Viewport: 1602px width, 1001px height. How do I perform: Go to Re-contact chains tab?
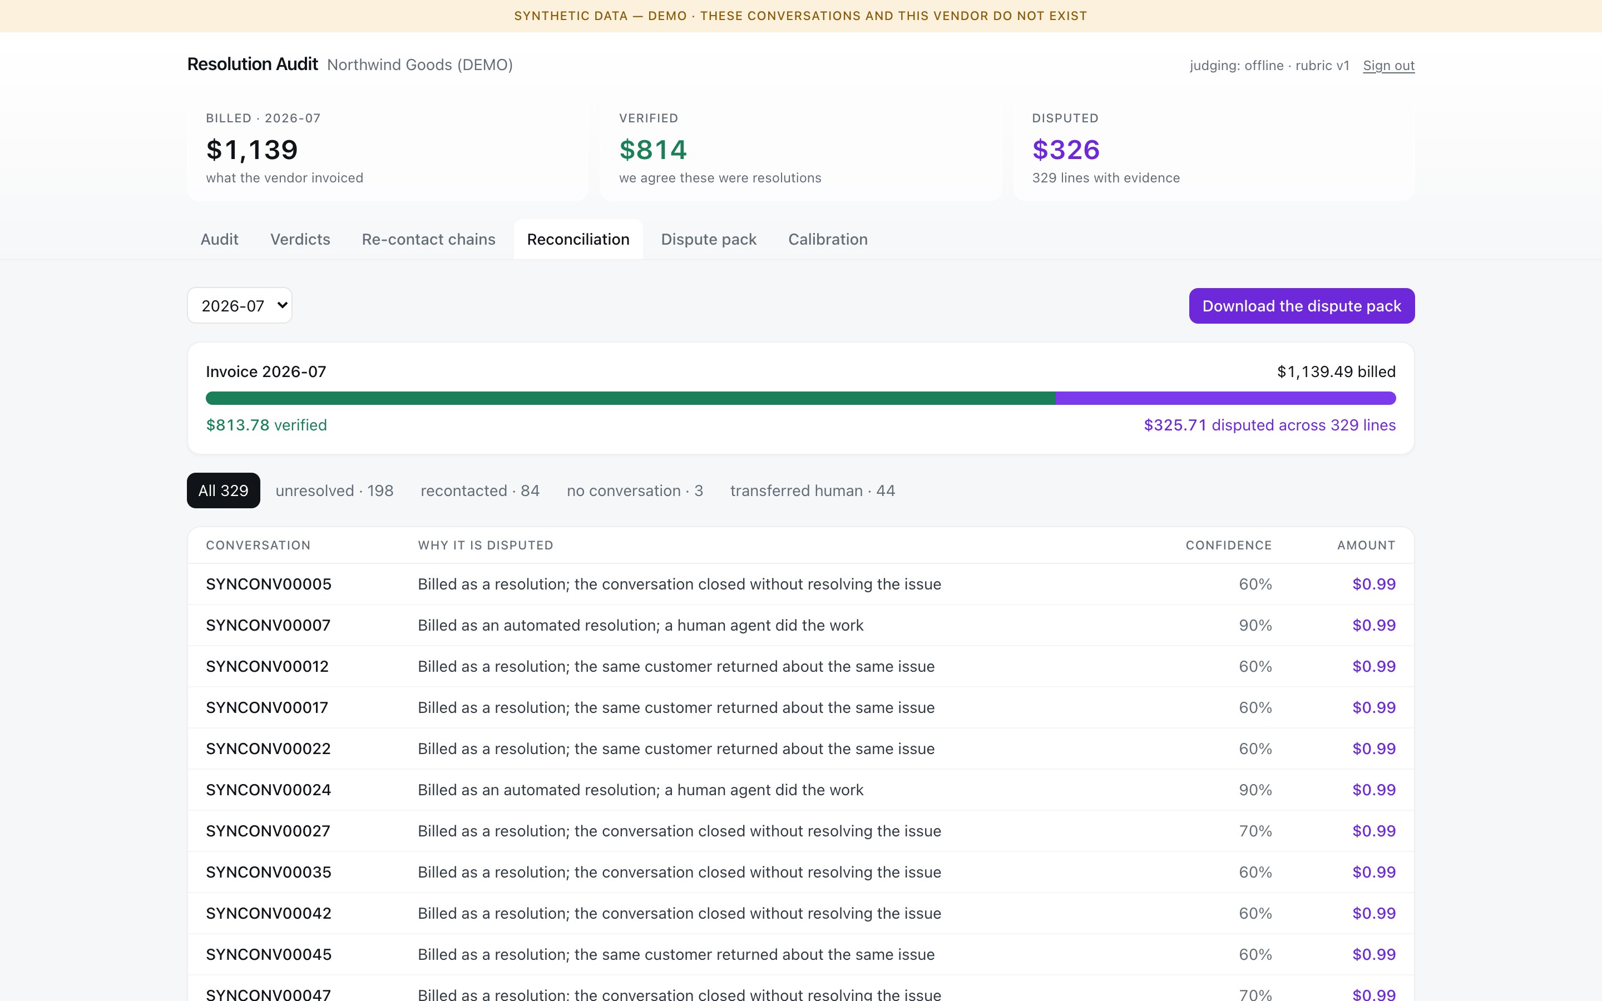pyautogui.click(x=428, y=239)
